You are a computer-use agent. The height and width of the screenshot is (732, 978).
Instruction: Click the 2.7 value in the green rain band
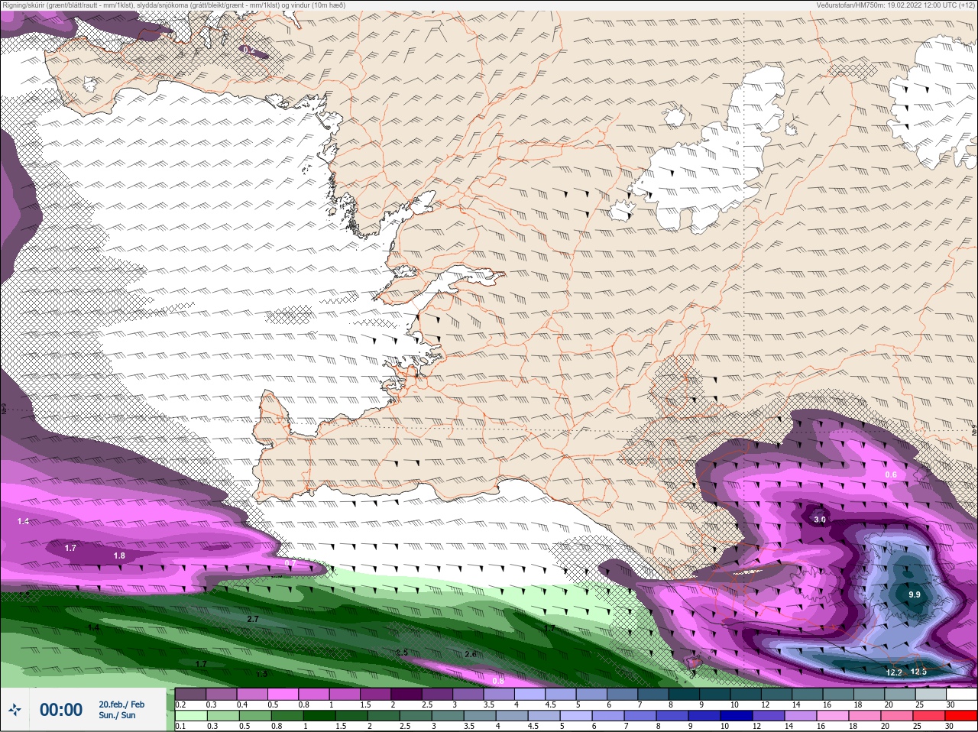click(254, 619)
